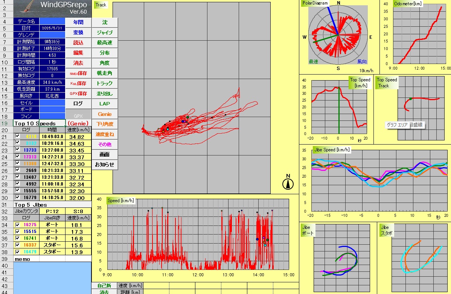Show the 最高速 top speed view
Image resolution: width=451 pixels, height=294 pixels.
[x=105, y=43]
